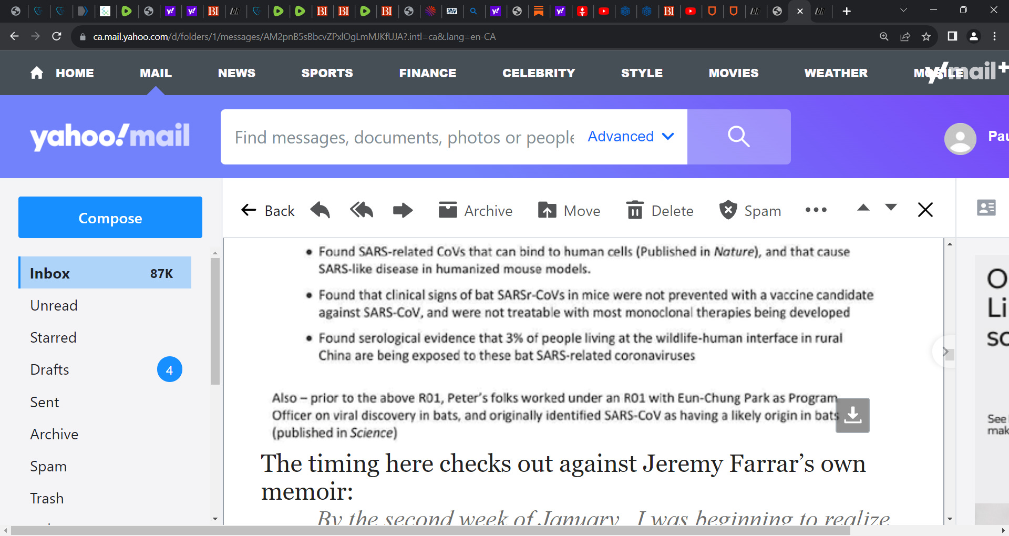1009x536 pixels.
Task: Open the Archive folder in sidebar
Action: [54, 434]
